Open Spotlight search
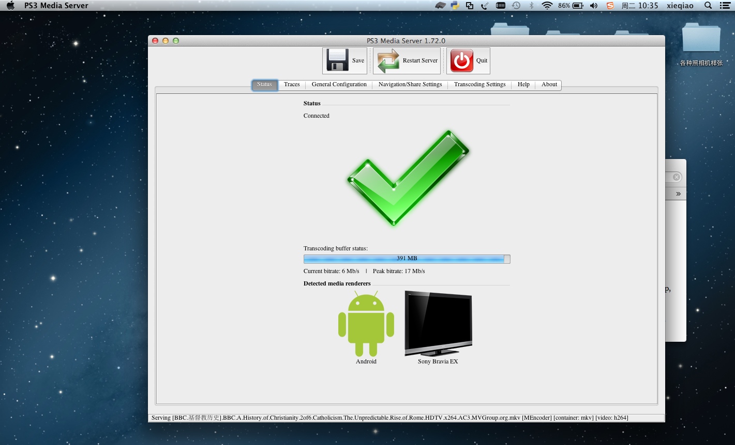Screen dimensions: 735x445 (709, 6)
